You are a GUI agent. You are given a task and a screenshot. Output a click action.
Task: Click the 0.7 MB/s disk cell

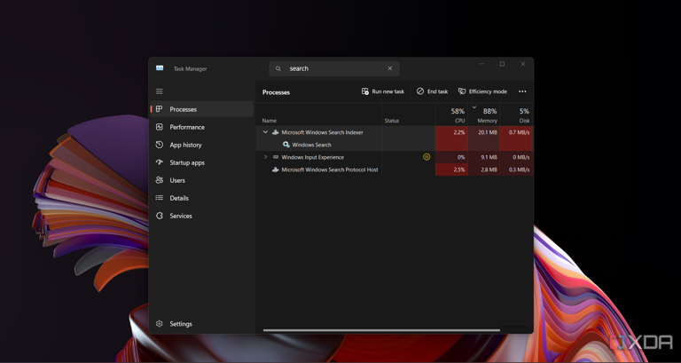[x=516, y=132]
